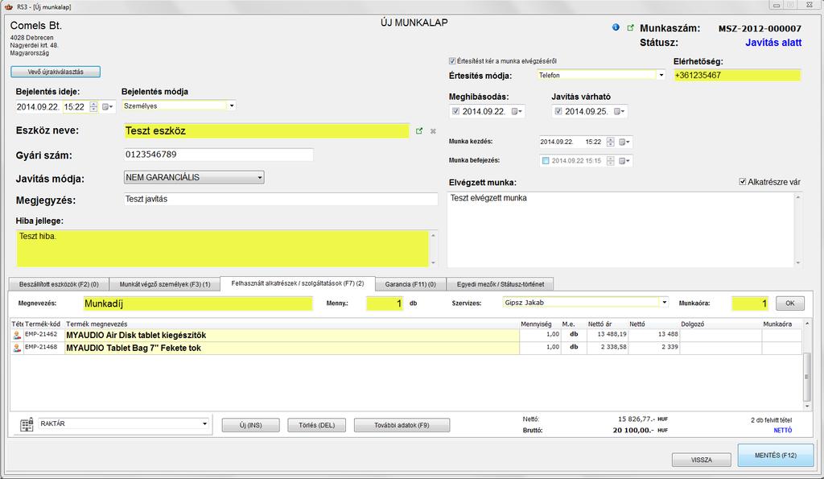Uncheck the Meghibásodás date checkbox
824x479 pixels.
pyautogui.click(x=455, y=111)
